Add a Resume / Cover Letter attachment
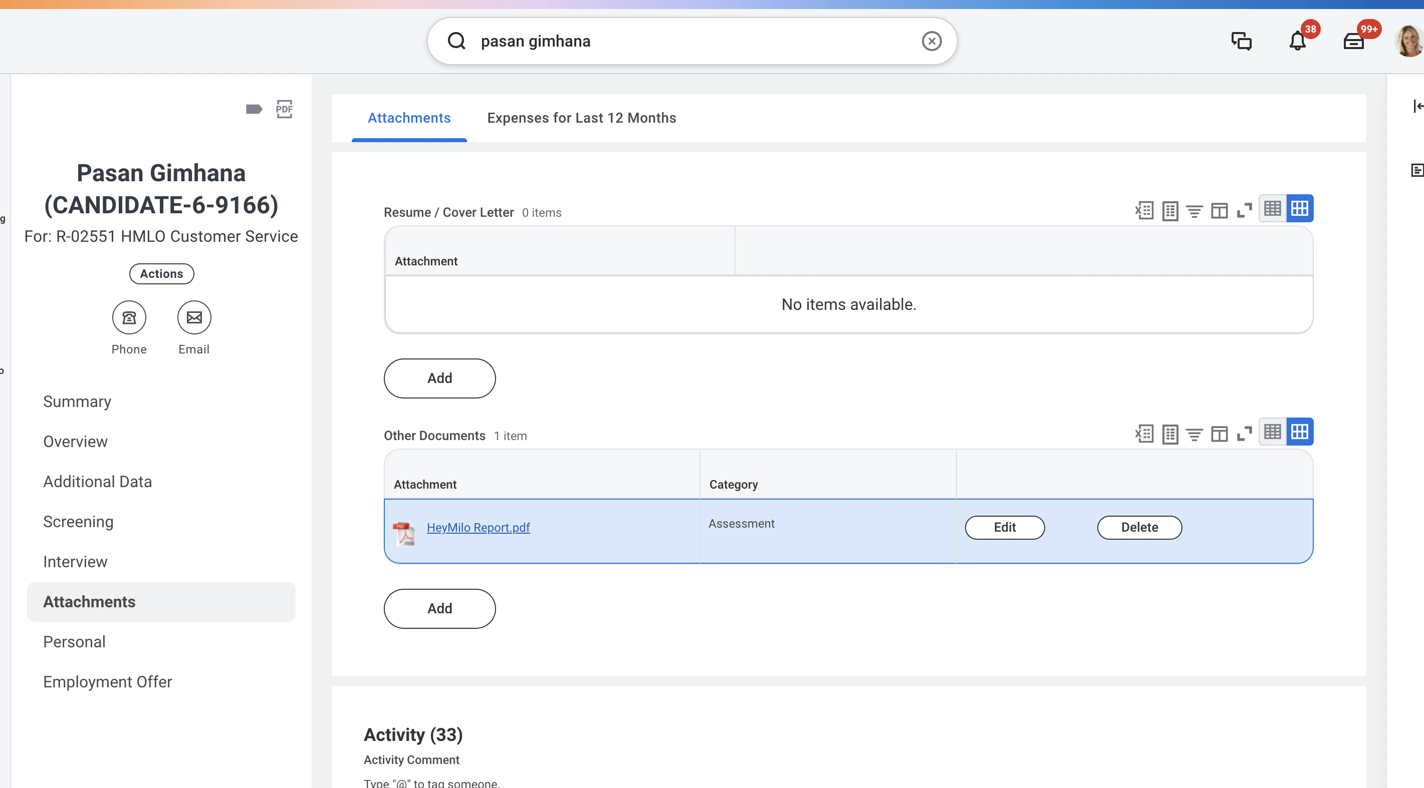 tap(439, 378)
